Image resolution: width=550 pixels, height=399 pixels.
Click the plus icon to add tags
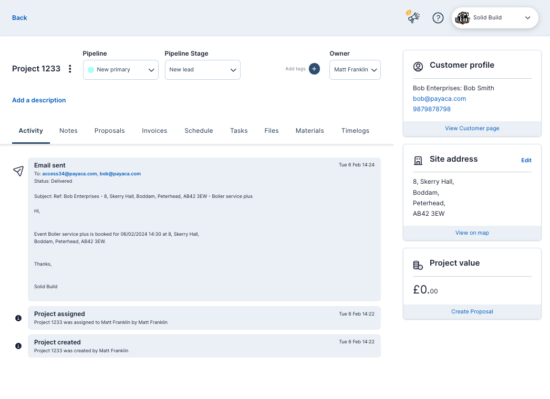[x=314, y=69]
